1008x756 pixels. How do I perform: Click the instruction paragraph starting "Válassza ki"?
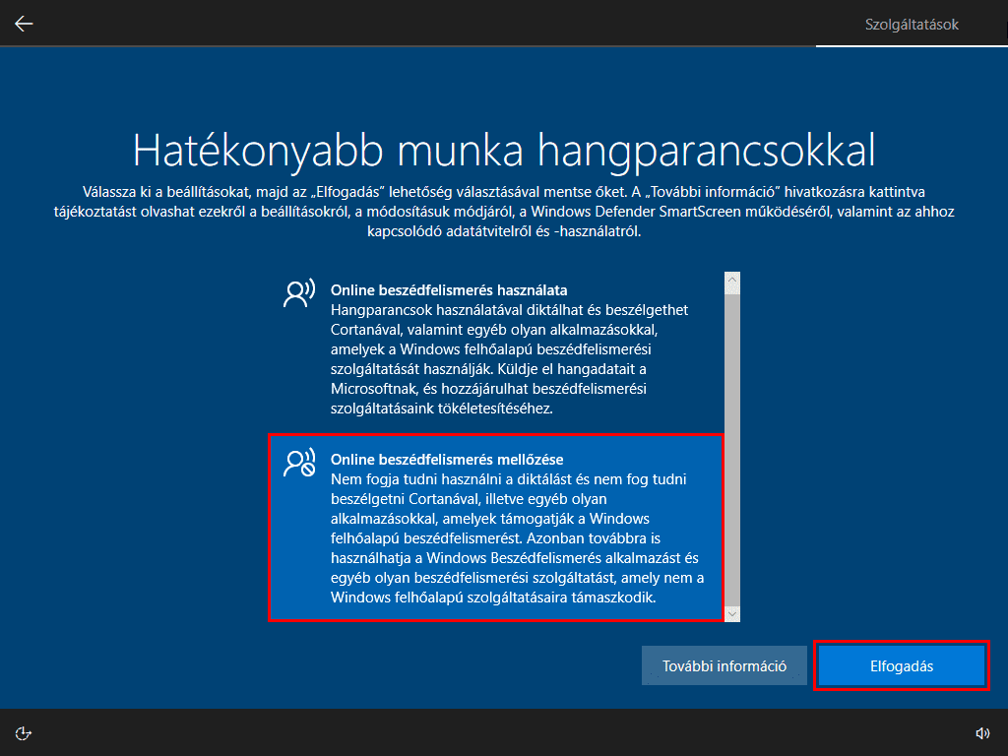click(504, 212)
